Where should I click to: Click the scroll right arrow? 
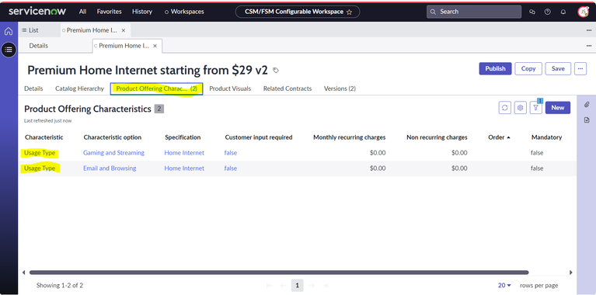(570, 272)
